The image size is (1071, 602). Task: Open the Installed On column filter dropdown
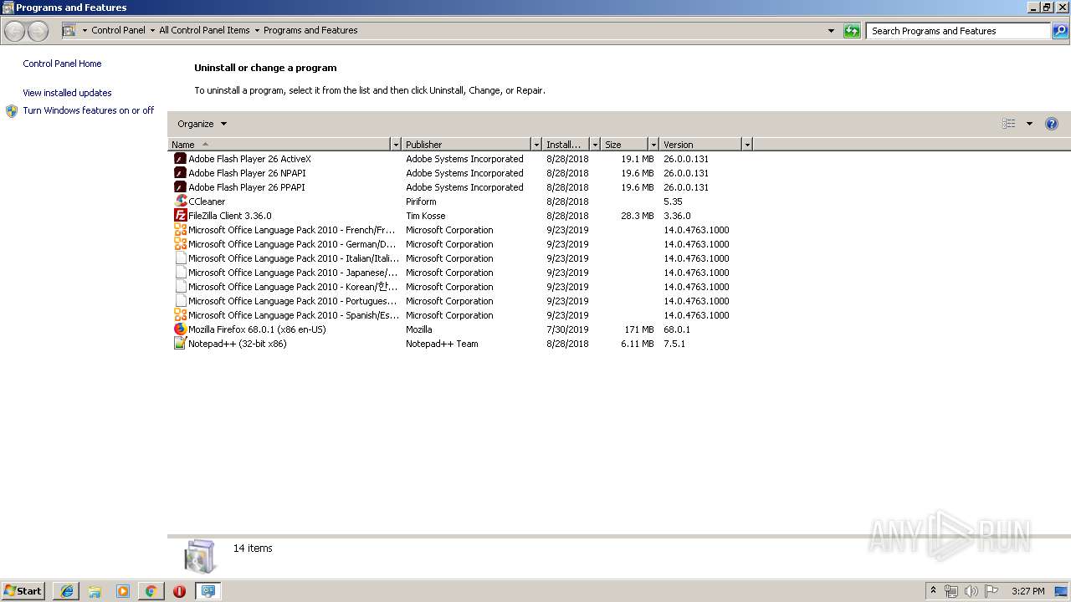595,145
